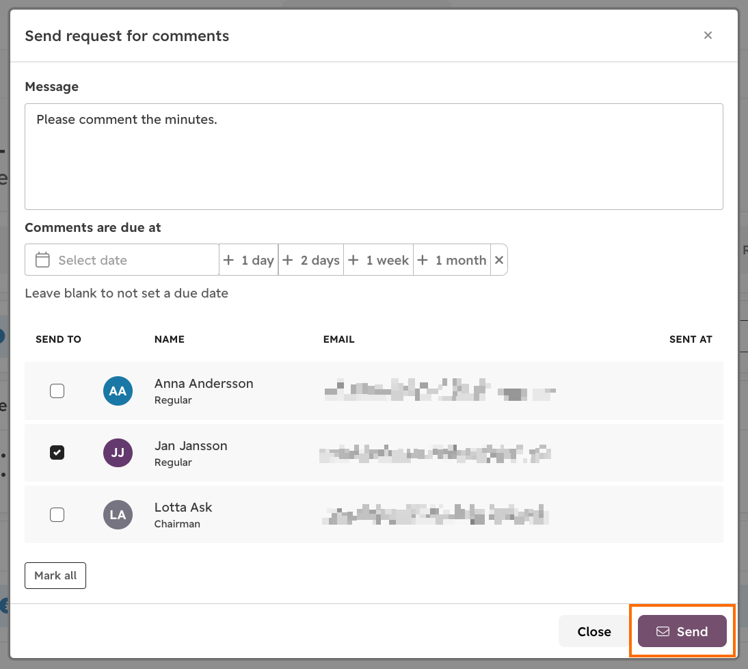Click the SENT AT column header

[x=691, y=339]
